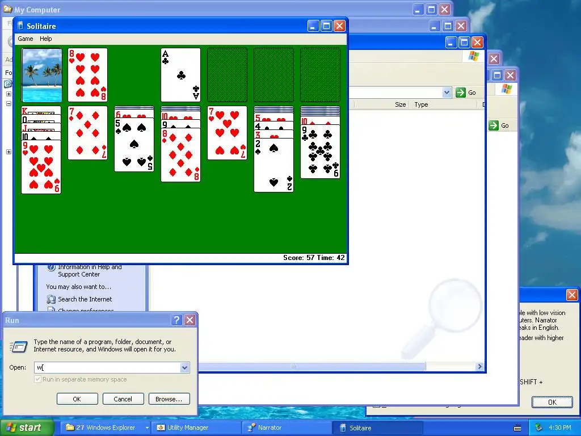Image resolution: width=581 pixels, height=436 pixels.
Task: Select the 7 of hearts tableau card
Action: point(227,133)
